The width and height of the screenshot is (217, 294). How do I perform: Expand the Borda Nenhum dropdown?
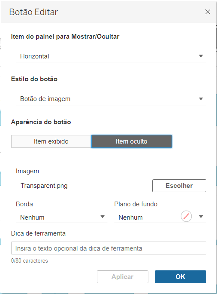62,217
